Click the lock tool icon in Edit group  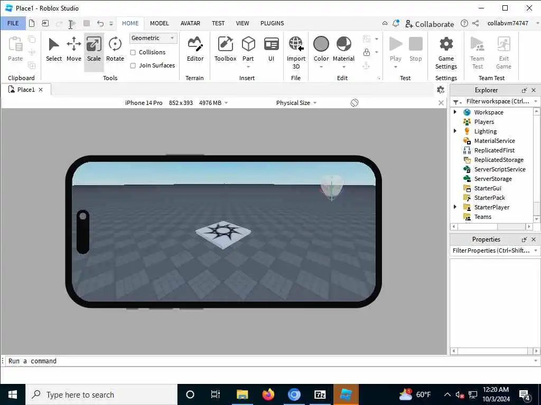pyautogui.click(x=367, y=52)
